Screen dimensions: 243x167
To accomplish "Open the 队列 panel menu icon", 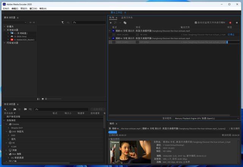I will pos(117,18).
